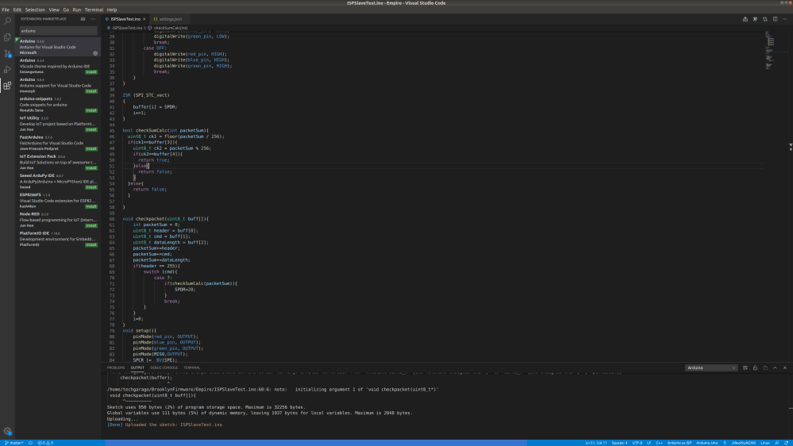Click Ln 51, Col 11 cursor position
This screenshot has height=446, width=793.
[596, 443]
